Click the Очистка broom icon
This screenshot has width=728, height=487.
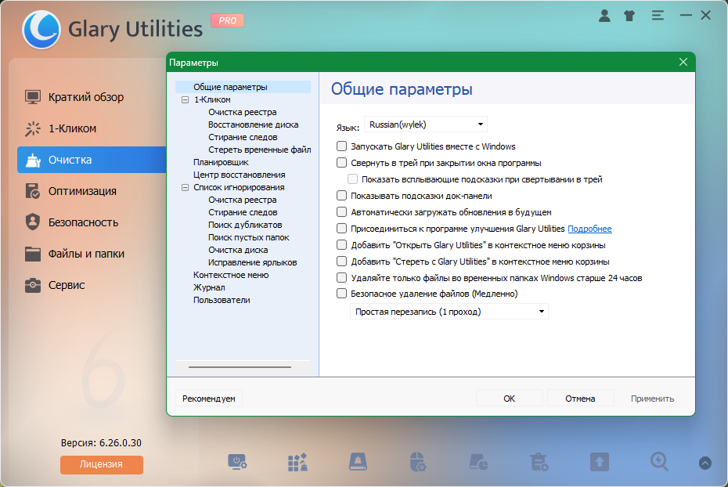pyautogui.click(x=33, y=161)
